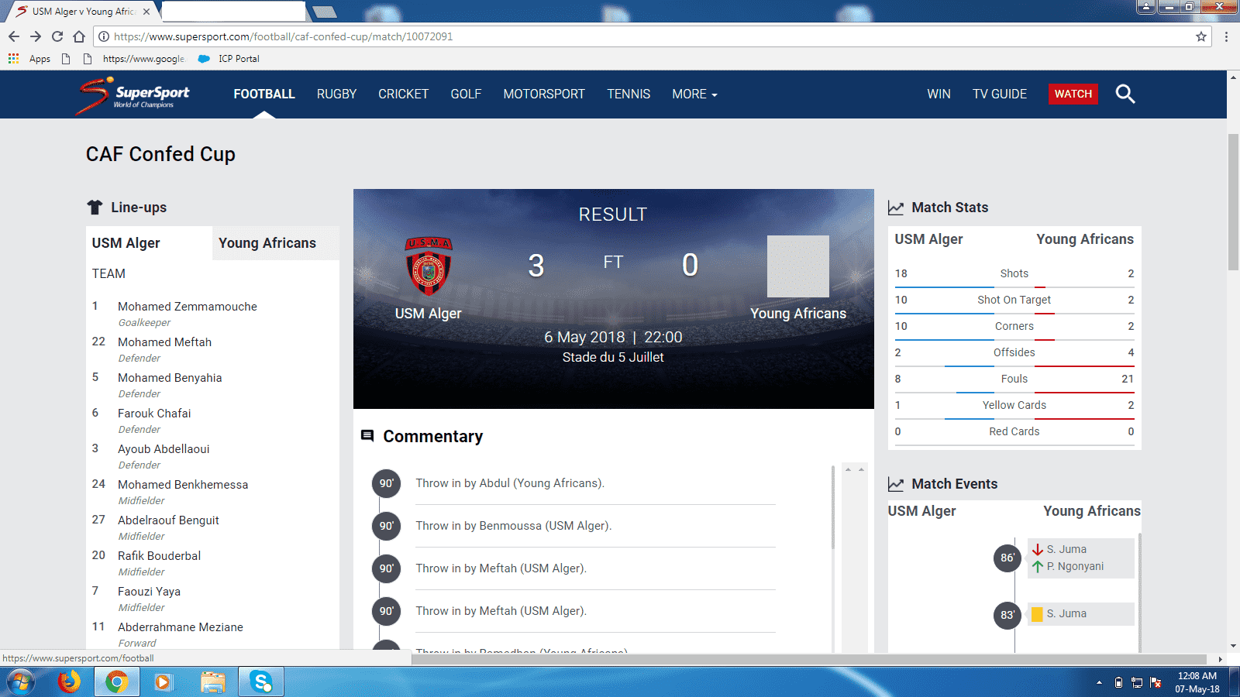Select player Faouzi Yaya
Viewport: 1240px width, 697px height.
click(149, 592)
